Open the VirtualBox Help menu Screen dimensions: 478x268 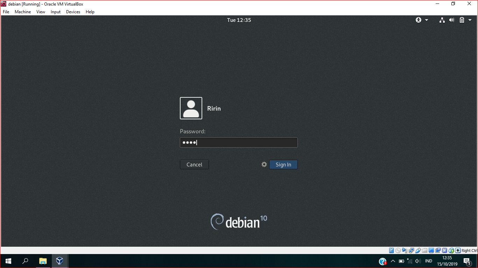pos(90,12)
